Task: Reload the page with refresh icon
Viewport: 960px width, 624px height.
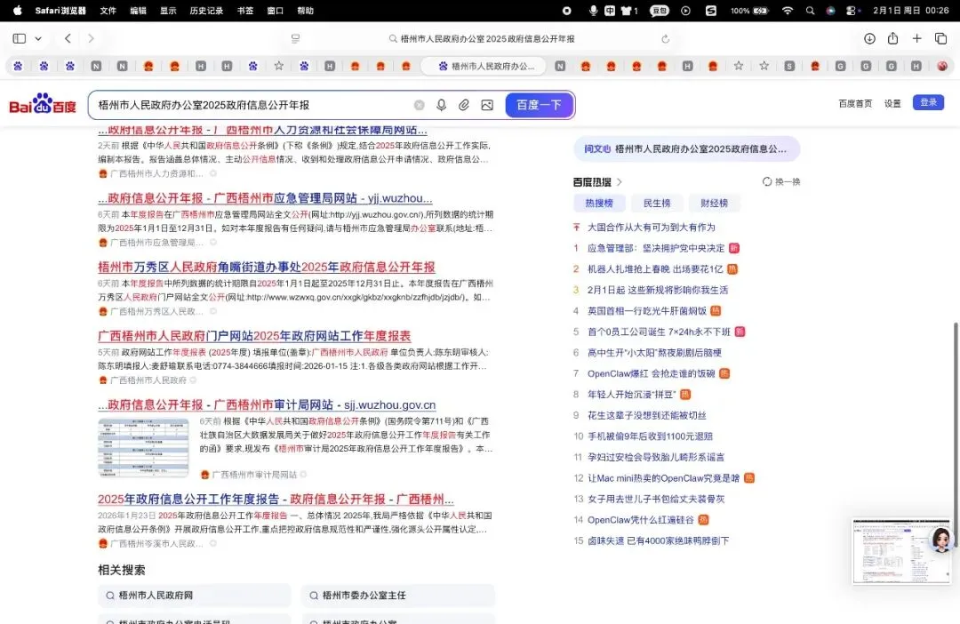Action: 666,38
